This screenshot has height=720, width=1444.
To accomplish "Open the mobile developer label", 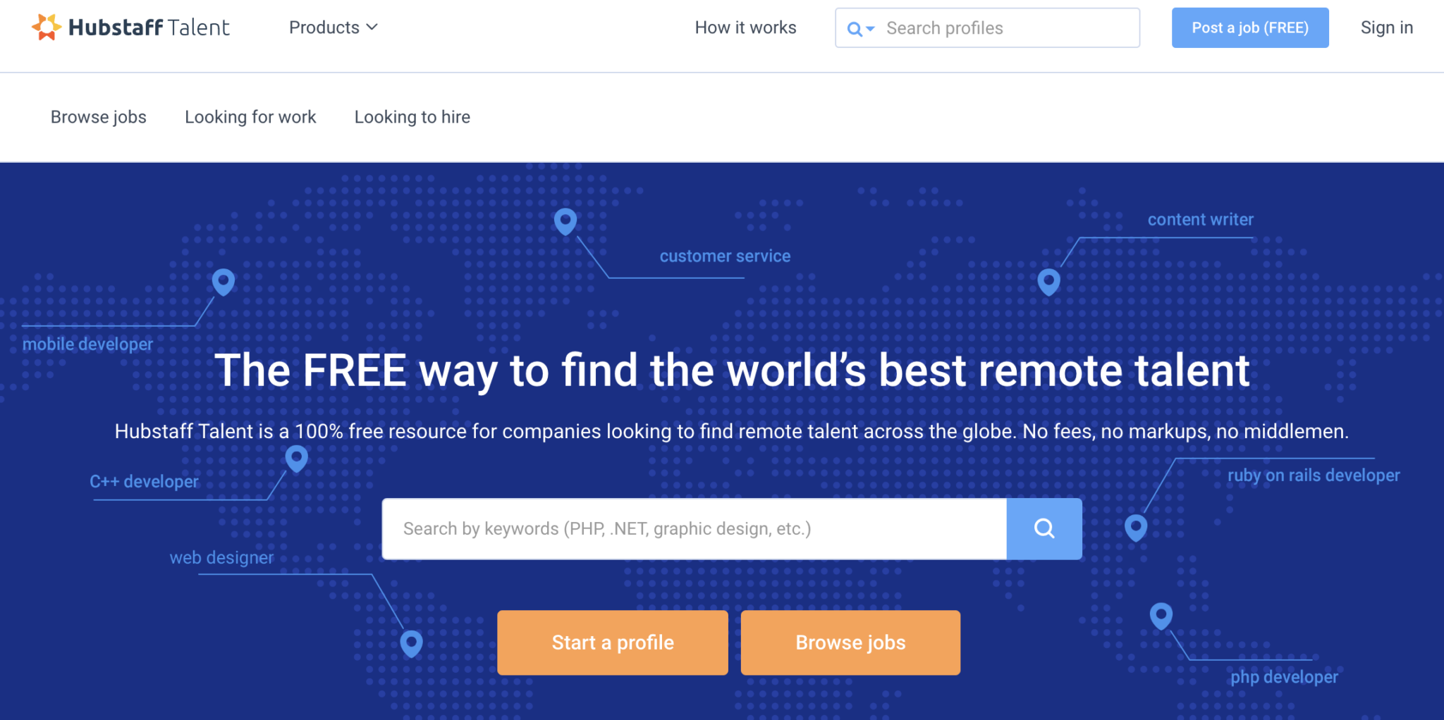I will (x=87, y=345).
